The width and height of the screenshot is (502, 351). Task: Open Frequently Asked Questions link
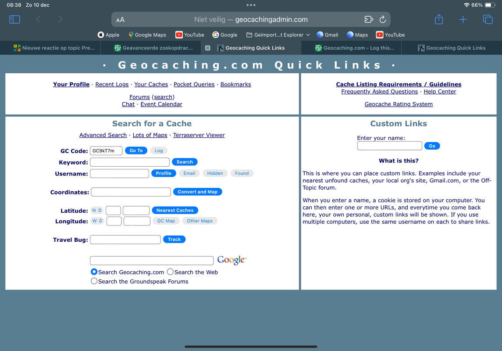point(379,92)
